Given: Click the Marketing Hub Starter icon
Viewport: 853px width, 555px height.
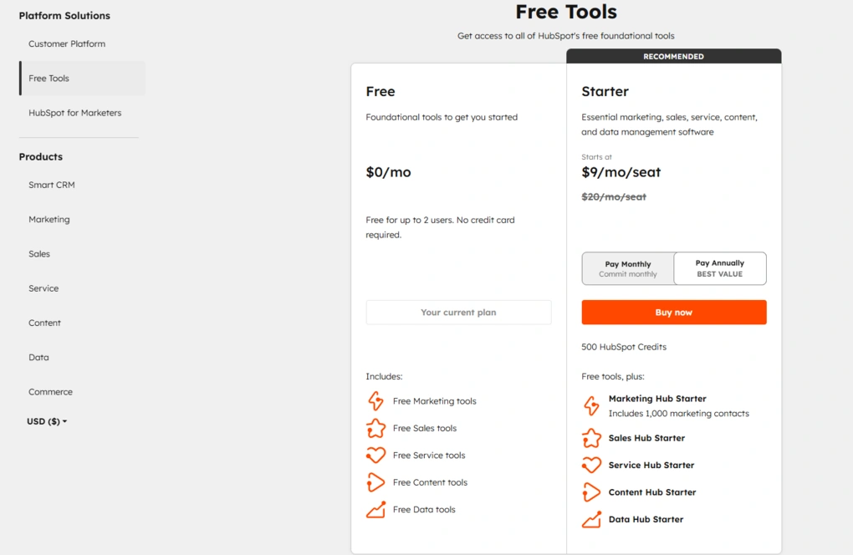Looking at the screenshot, I should (x=591, y=405).
